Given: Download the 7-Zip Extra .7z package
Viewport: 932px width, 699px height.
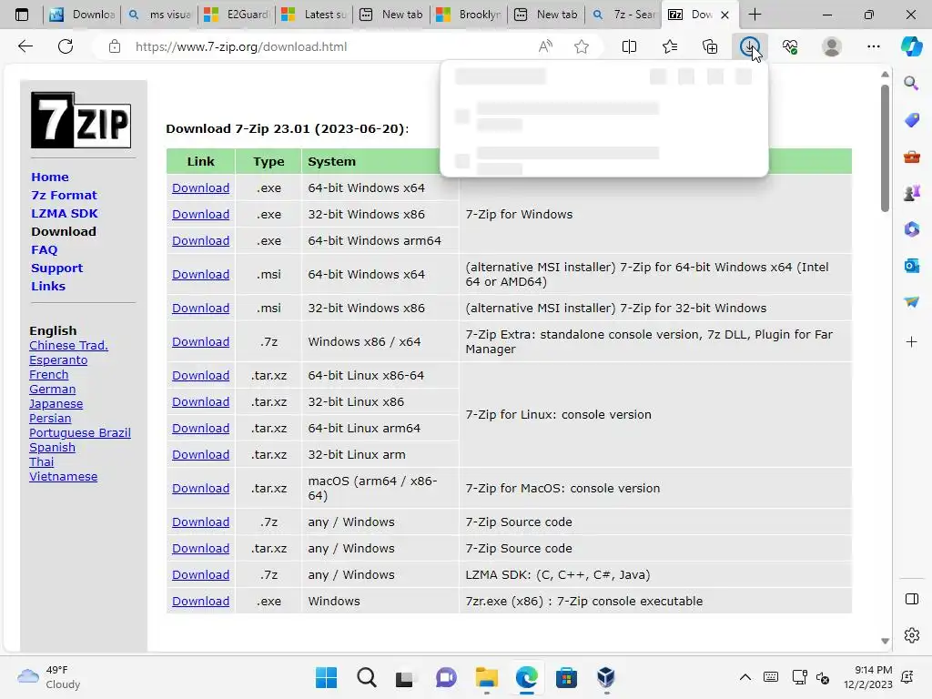Looking at the screenshot, I should click(200, 342).
